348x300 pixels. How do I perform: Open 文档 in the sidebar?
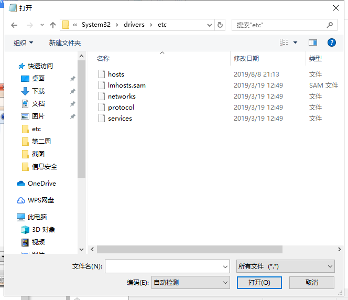coord(38,104)
